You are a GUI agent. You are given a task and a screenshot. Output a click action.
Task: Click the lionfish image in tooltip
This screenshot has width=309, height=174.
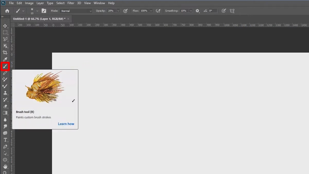point(45,87)
